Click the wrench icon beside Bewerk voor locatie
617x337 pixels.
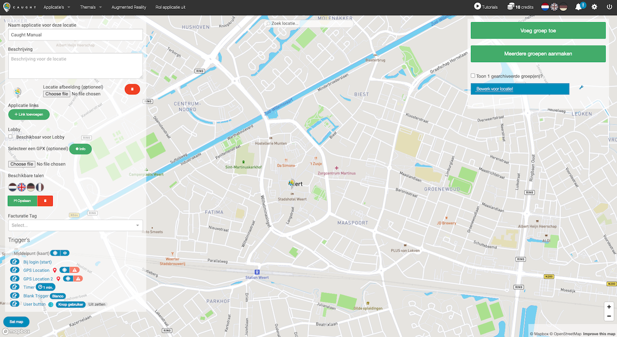pos(581,88)
